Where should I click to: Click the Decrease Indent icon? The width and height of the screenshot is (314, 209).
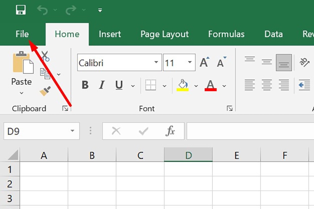pyautogui.click(x=304, y=85)
